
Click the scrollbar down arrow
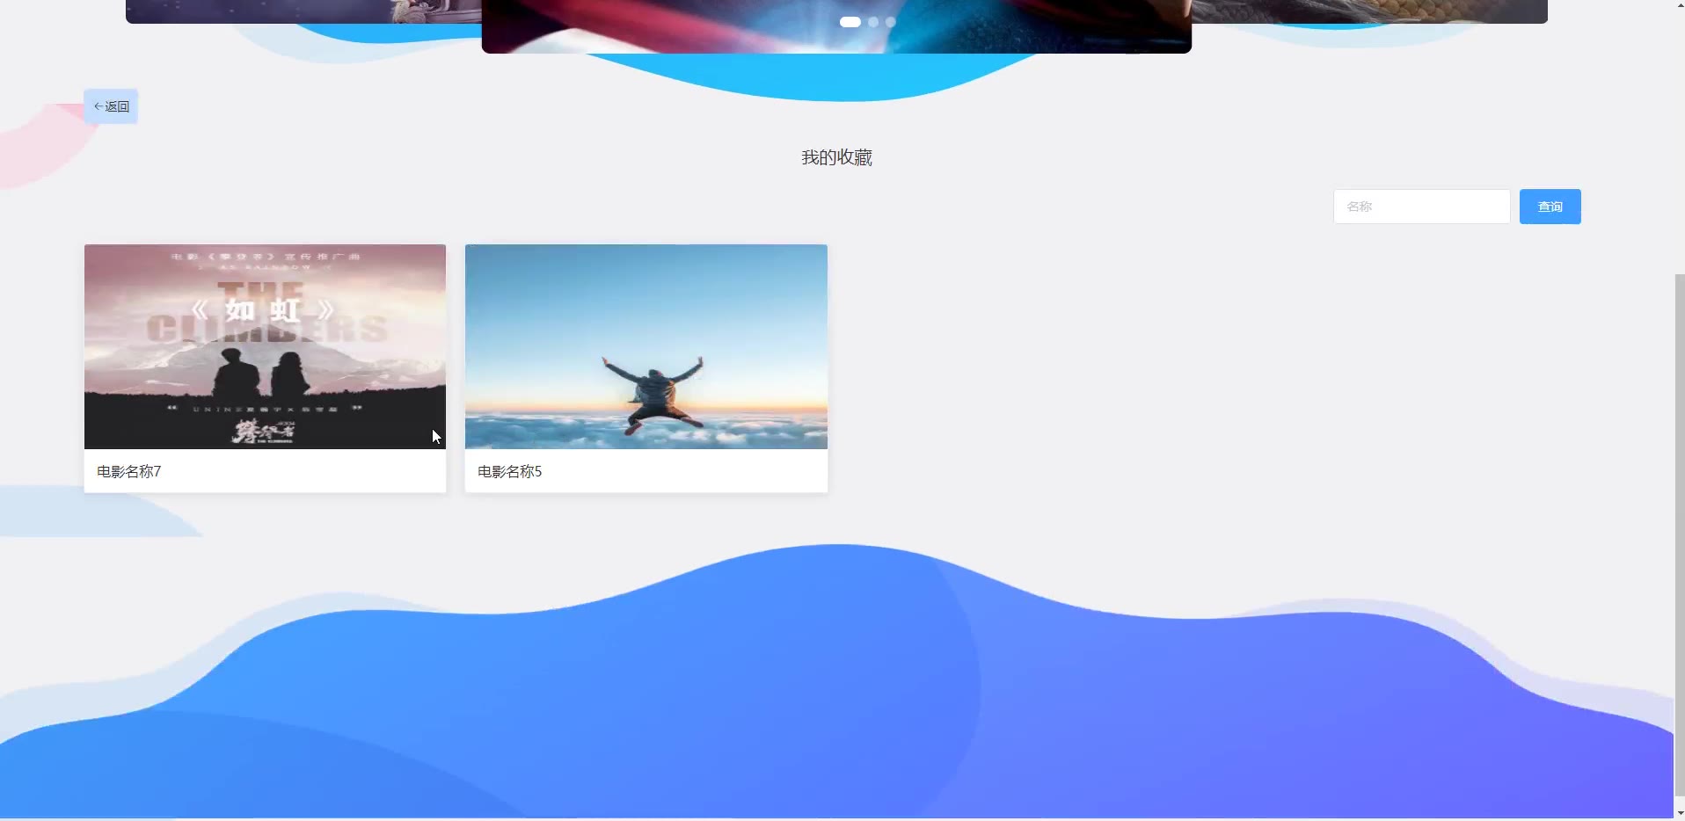[1679, 813]
